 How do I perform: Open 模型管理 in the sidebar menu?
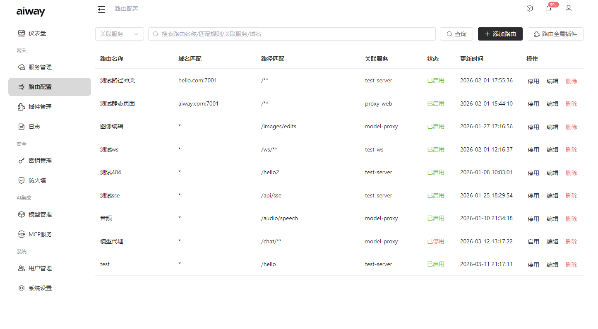(40, 214)
